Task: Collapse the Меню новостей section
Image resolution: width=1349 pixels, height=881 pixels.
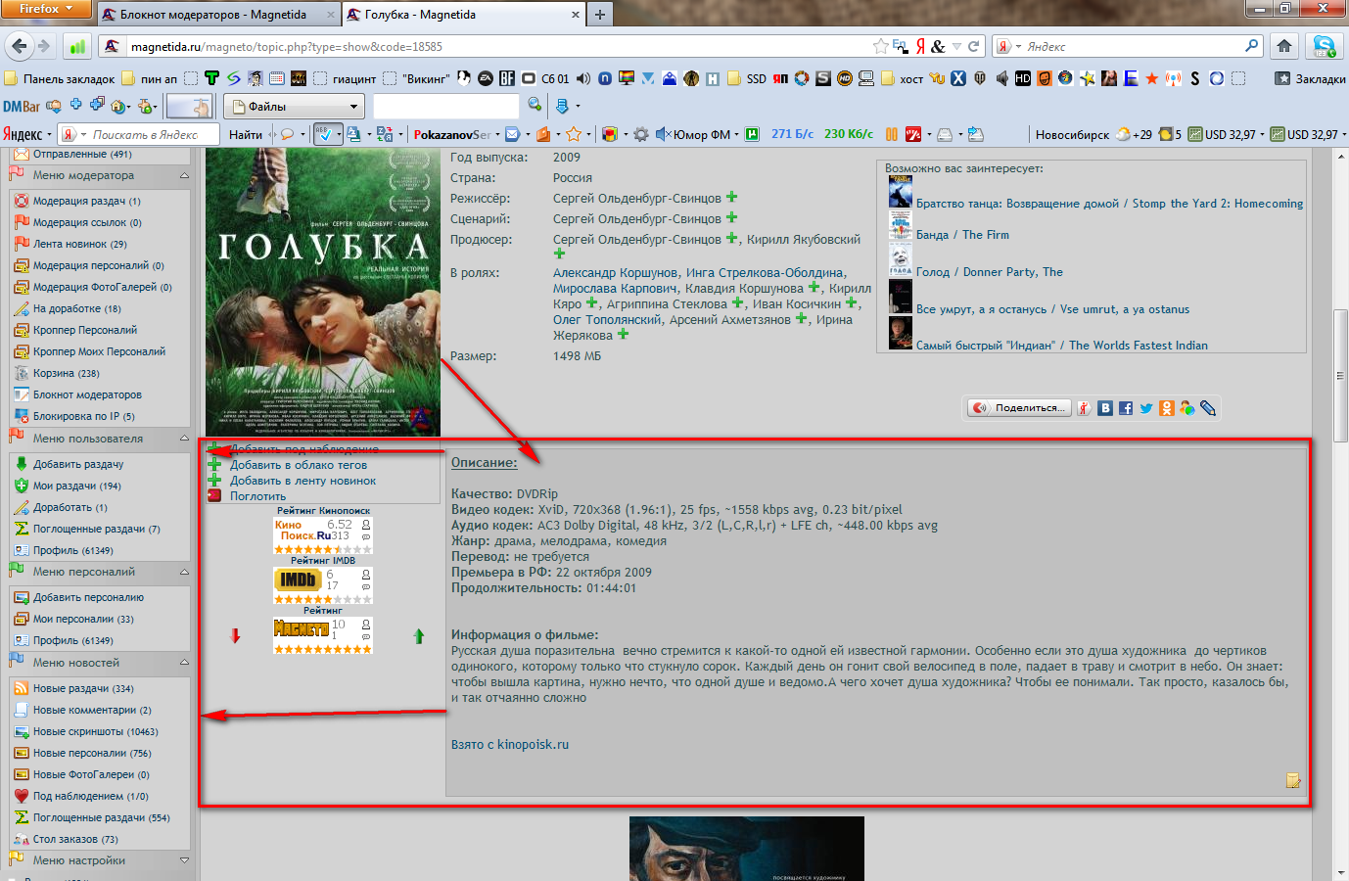Action: [184, 663]
